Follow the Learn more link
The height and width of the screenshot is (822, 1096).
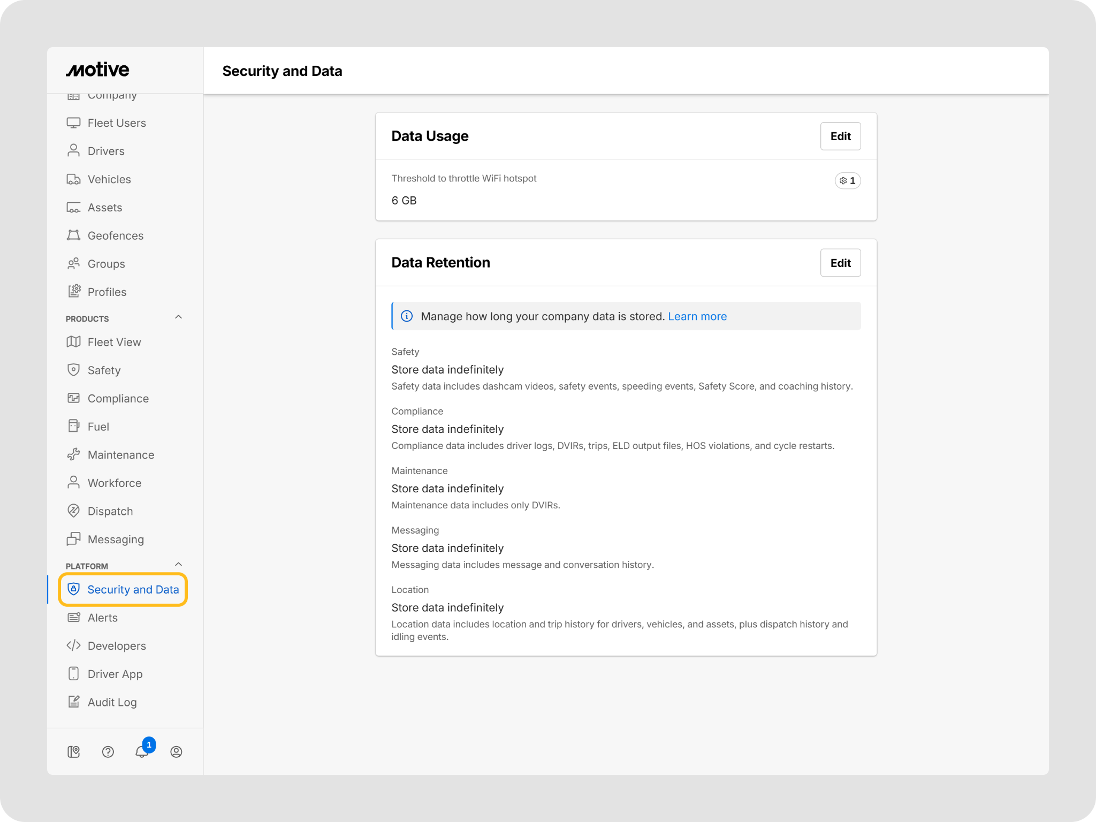click(x=697, y=316)
